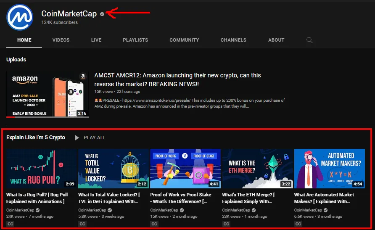The image size is (375, 230).
Task: Click CC badge under Total Value Locked video
Action: pos(82,224)
